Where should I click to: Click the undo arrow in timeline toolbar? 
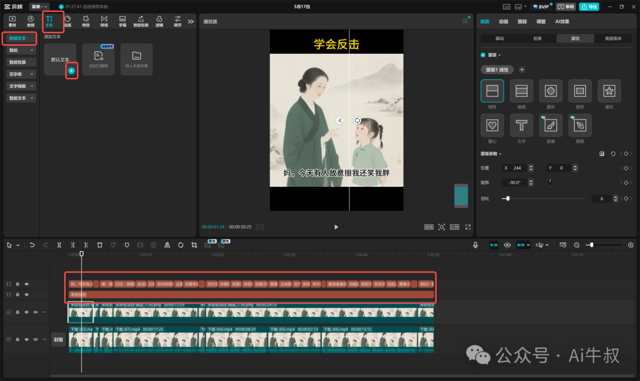click(x=32, y=245)
